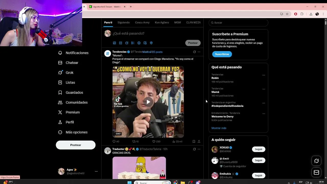Viewport: 327px width, 184px height.
Task: Open the Homer Simpson image thumbnail
Action: [139, 168]
